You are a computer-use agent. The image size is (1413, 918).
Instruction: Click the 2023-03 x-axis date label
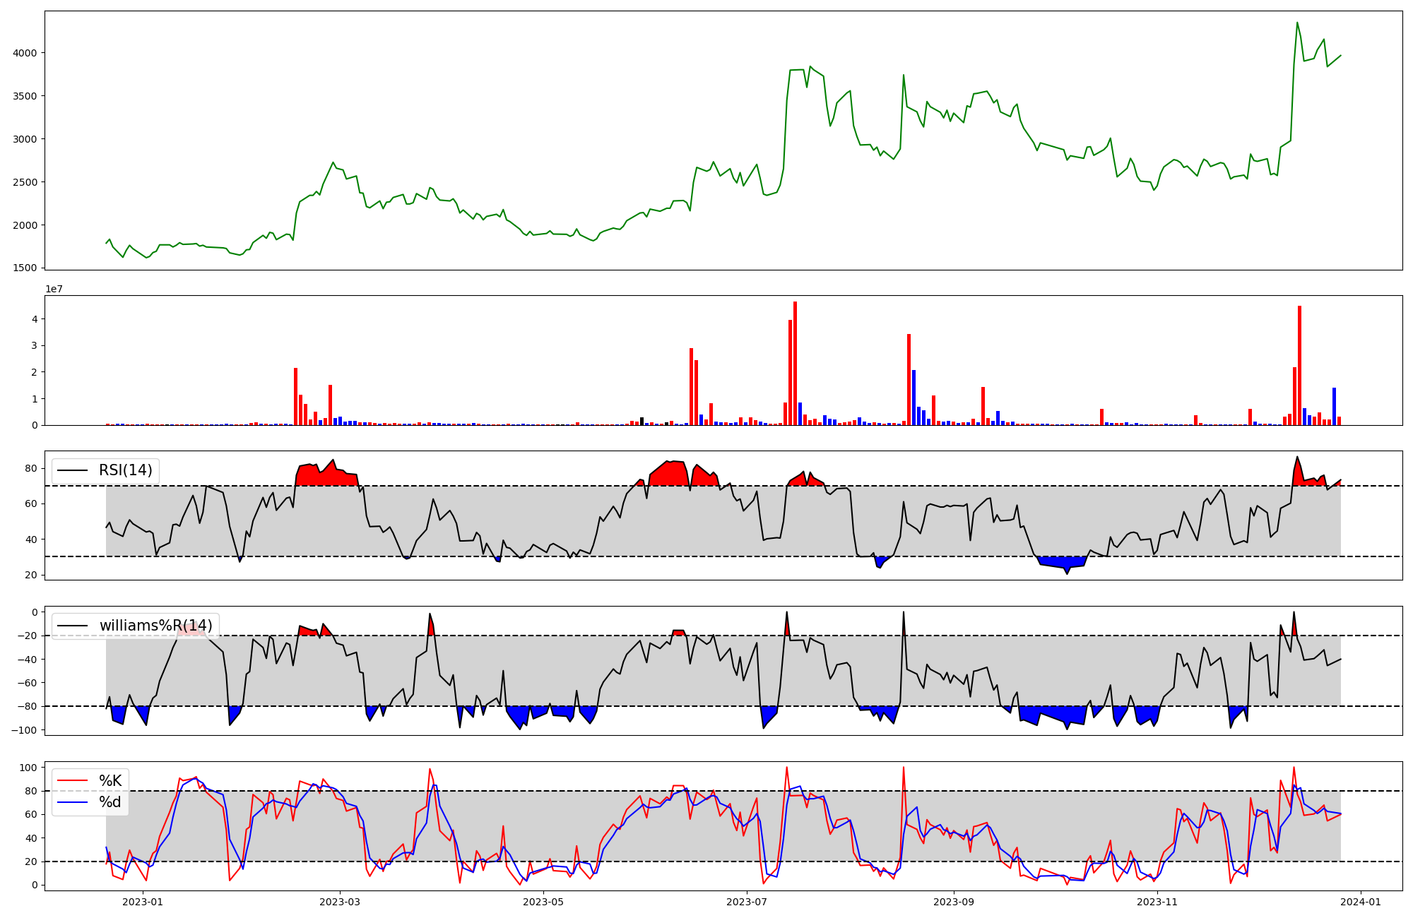340,902
